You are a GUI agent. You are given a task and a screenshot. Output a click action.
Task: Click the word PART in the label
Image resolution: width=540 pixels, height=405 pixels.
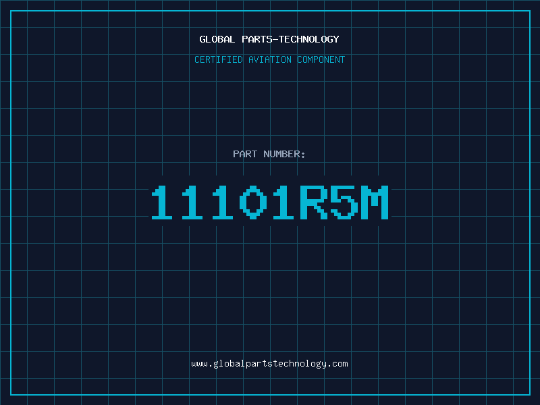click(x=245, y=154)
